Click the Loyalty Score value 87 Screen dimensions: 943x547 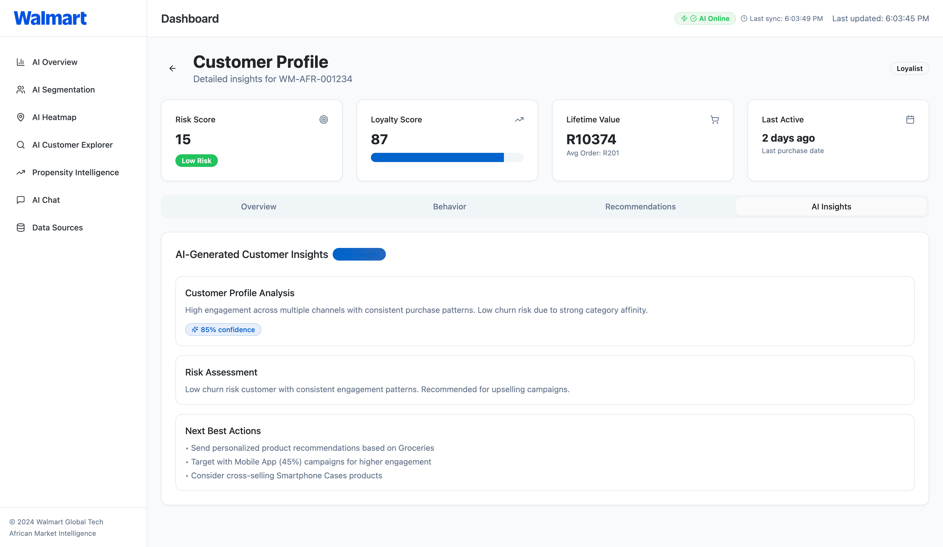coord(379,139)
